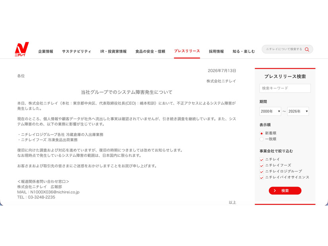Click the bullet ニチレイロジグループ各社 冷蔵倉庫の入出庫業務

click(60, 135)
